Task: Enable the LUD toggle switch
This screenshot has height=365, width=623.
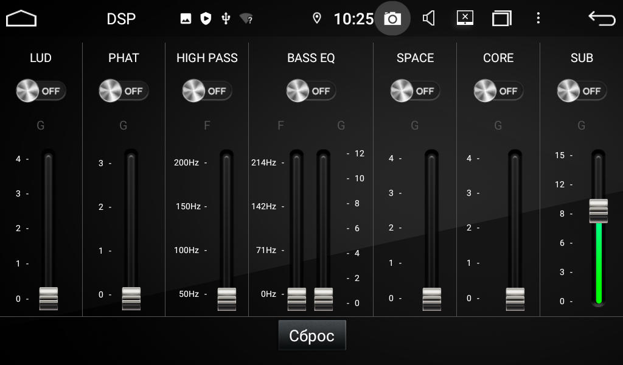Action: [x=41, y=91]
